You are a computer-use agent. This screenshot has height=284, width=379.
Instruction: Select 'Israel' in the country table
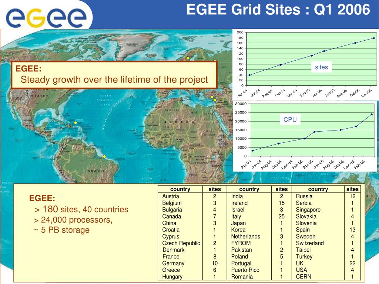[238, 210]
